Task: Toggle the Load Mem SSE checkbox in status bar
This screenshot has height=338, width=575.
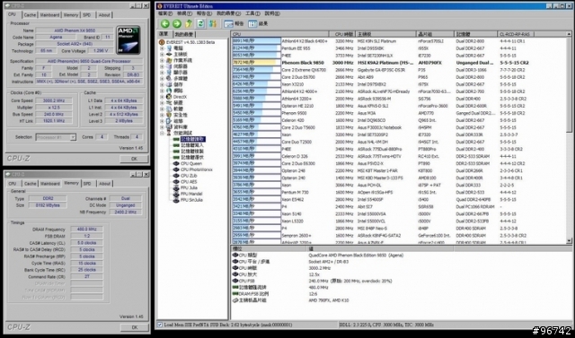Action: click(x=160, y=325)
